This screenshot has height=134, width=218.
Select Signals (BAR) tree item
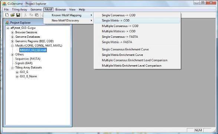(x=24, y=63)
